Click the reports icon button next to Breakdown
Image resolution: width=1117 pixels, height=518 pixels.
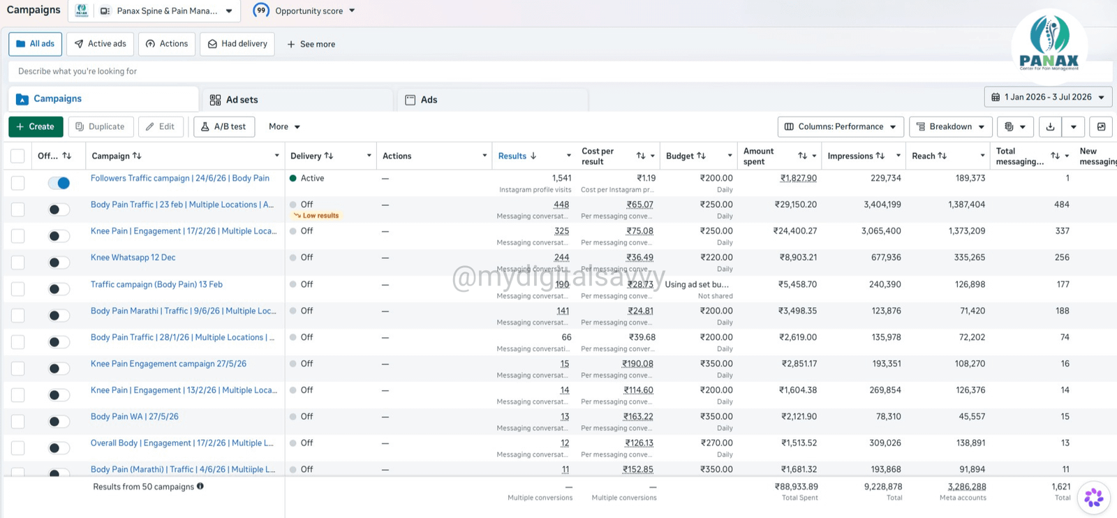pyautogui.click(x=1015, y=126)
